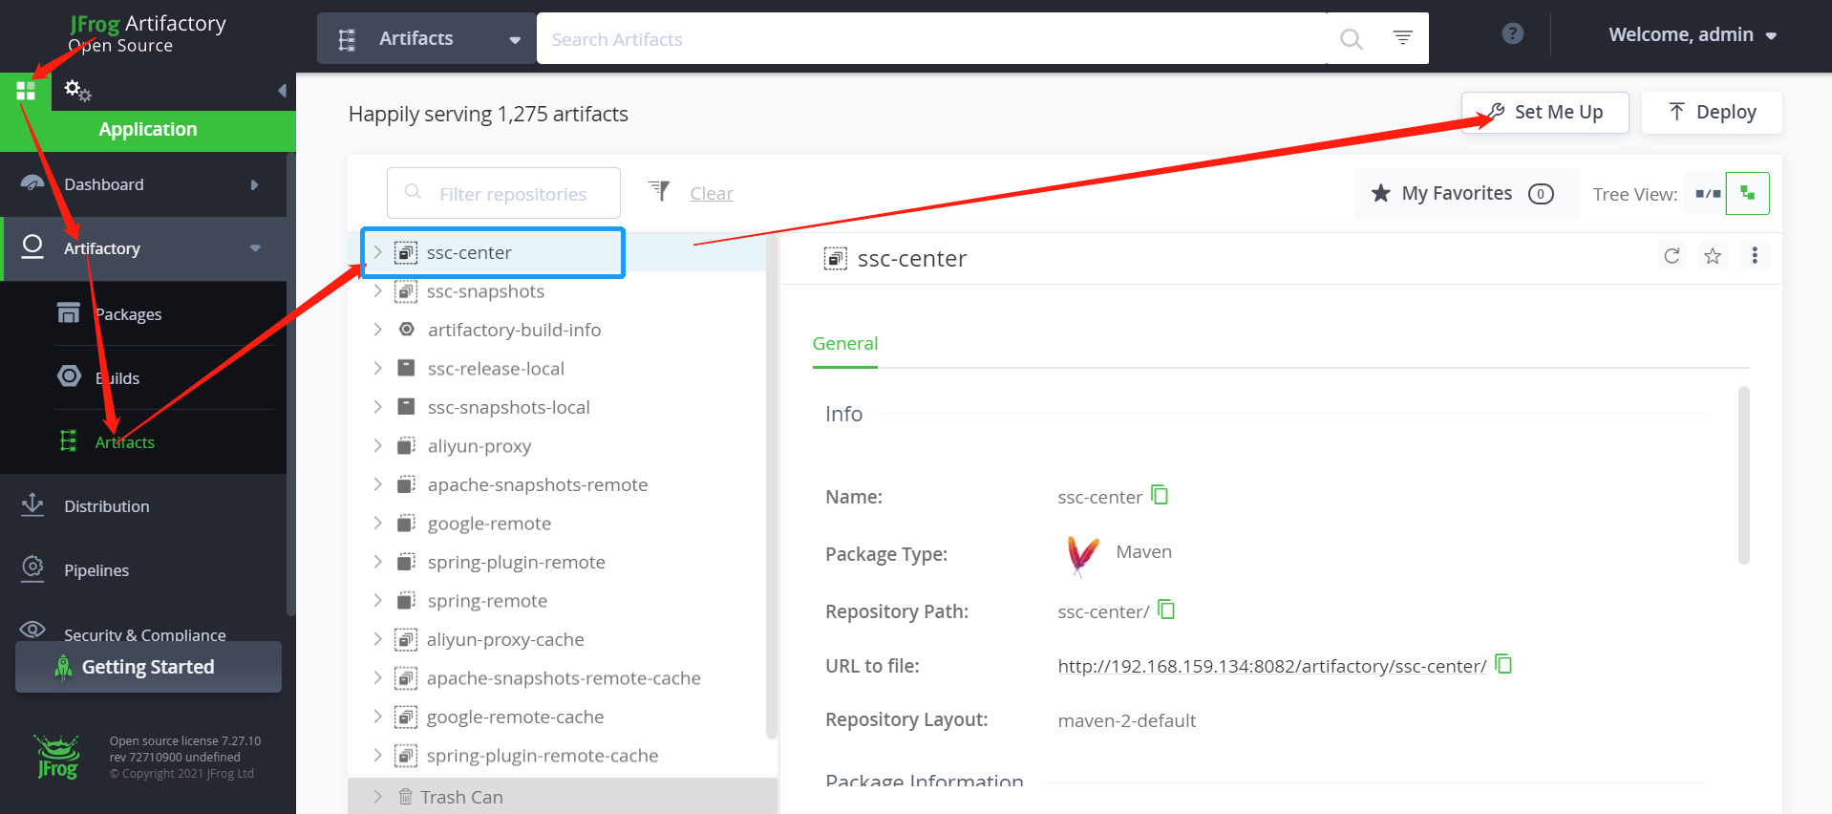Expand the Dashboard menu arrow
1832x814 pixels.
click(x=254, y=184)
